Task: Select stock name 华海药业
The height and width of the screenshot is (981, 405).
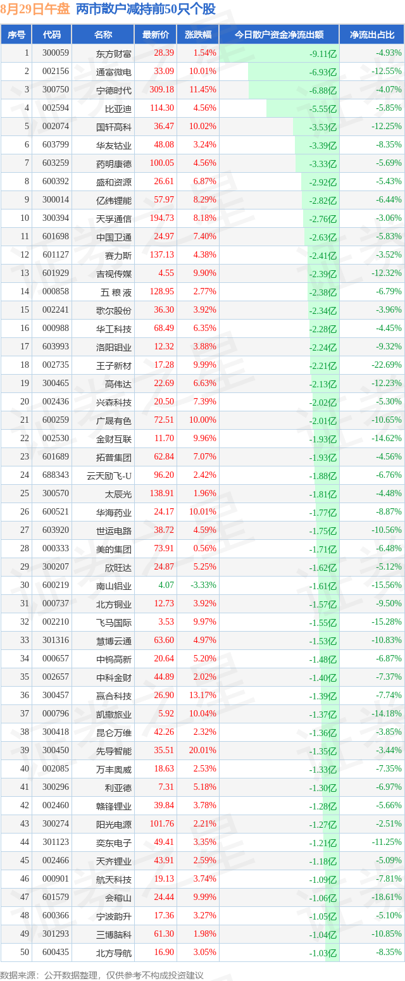Action: [x=114, y=512]
